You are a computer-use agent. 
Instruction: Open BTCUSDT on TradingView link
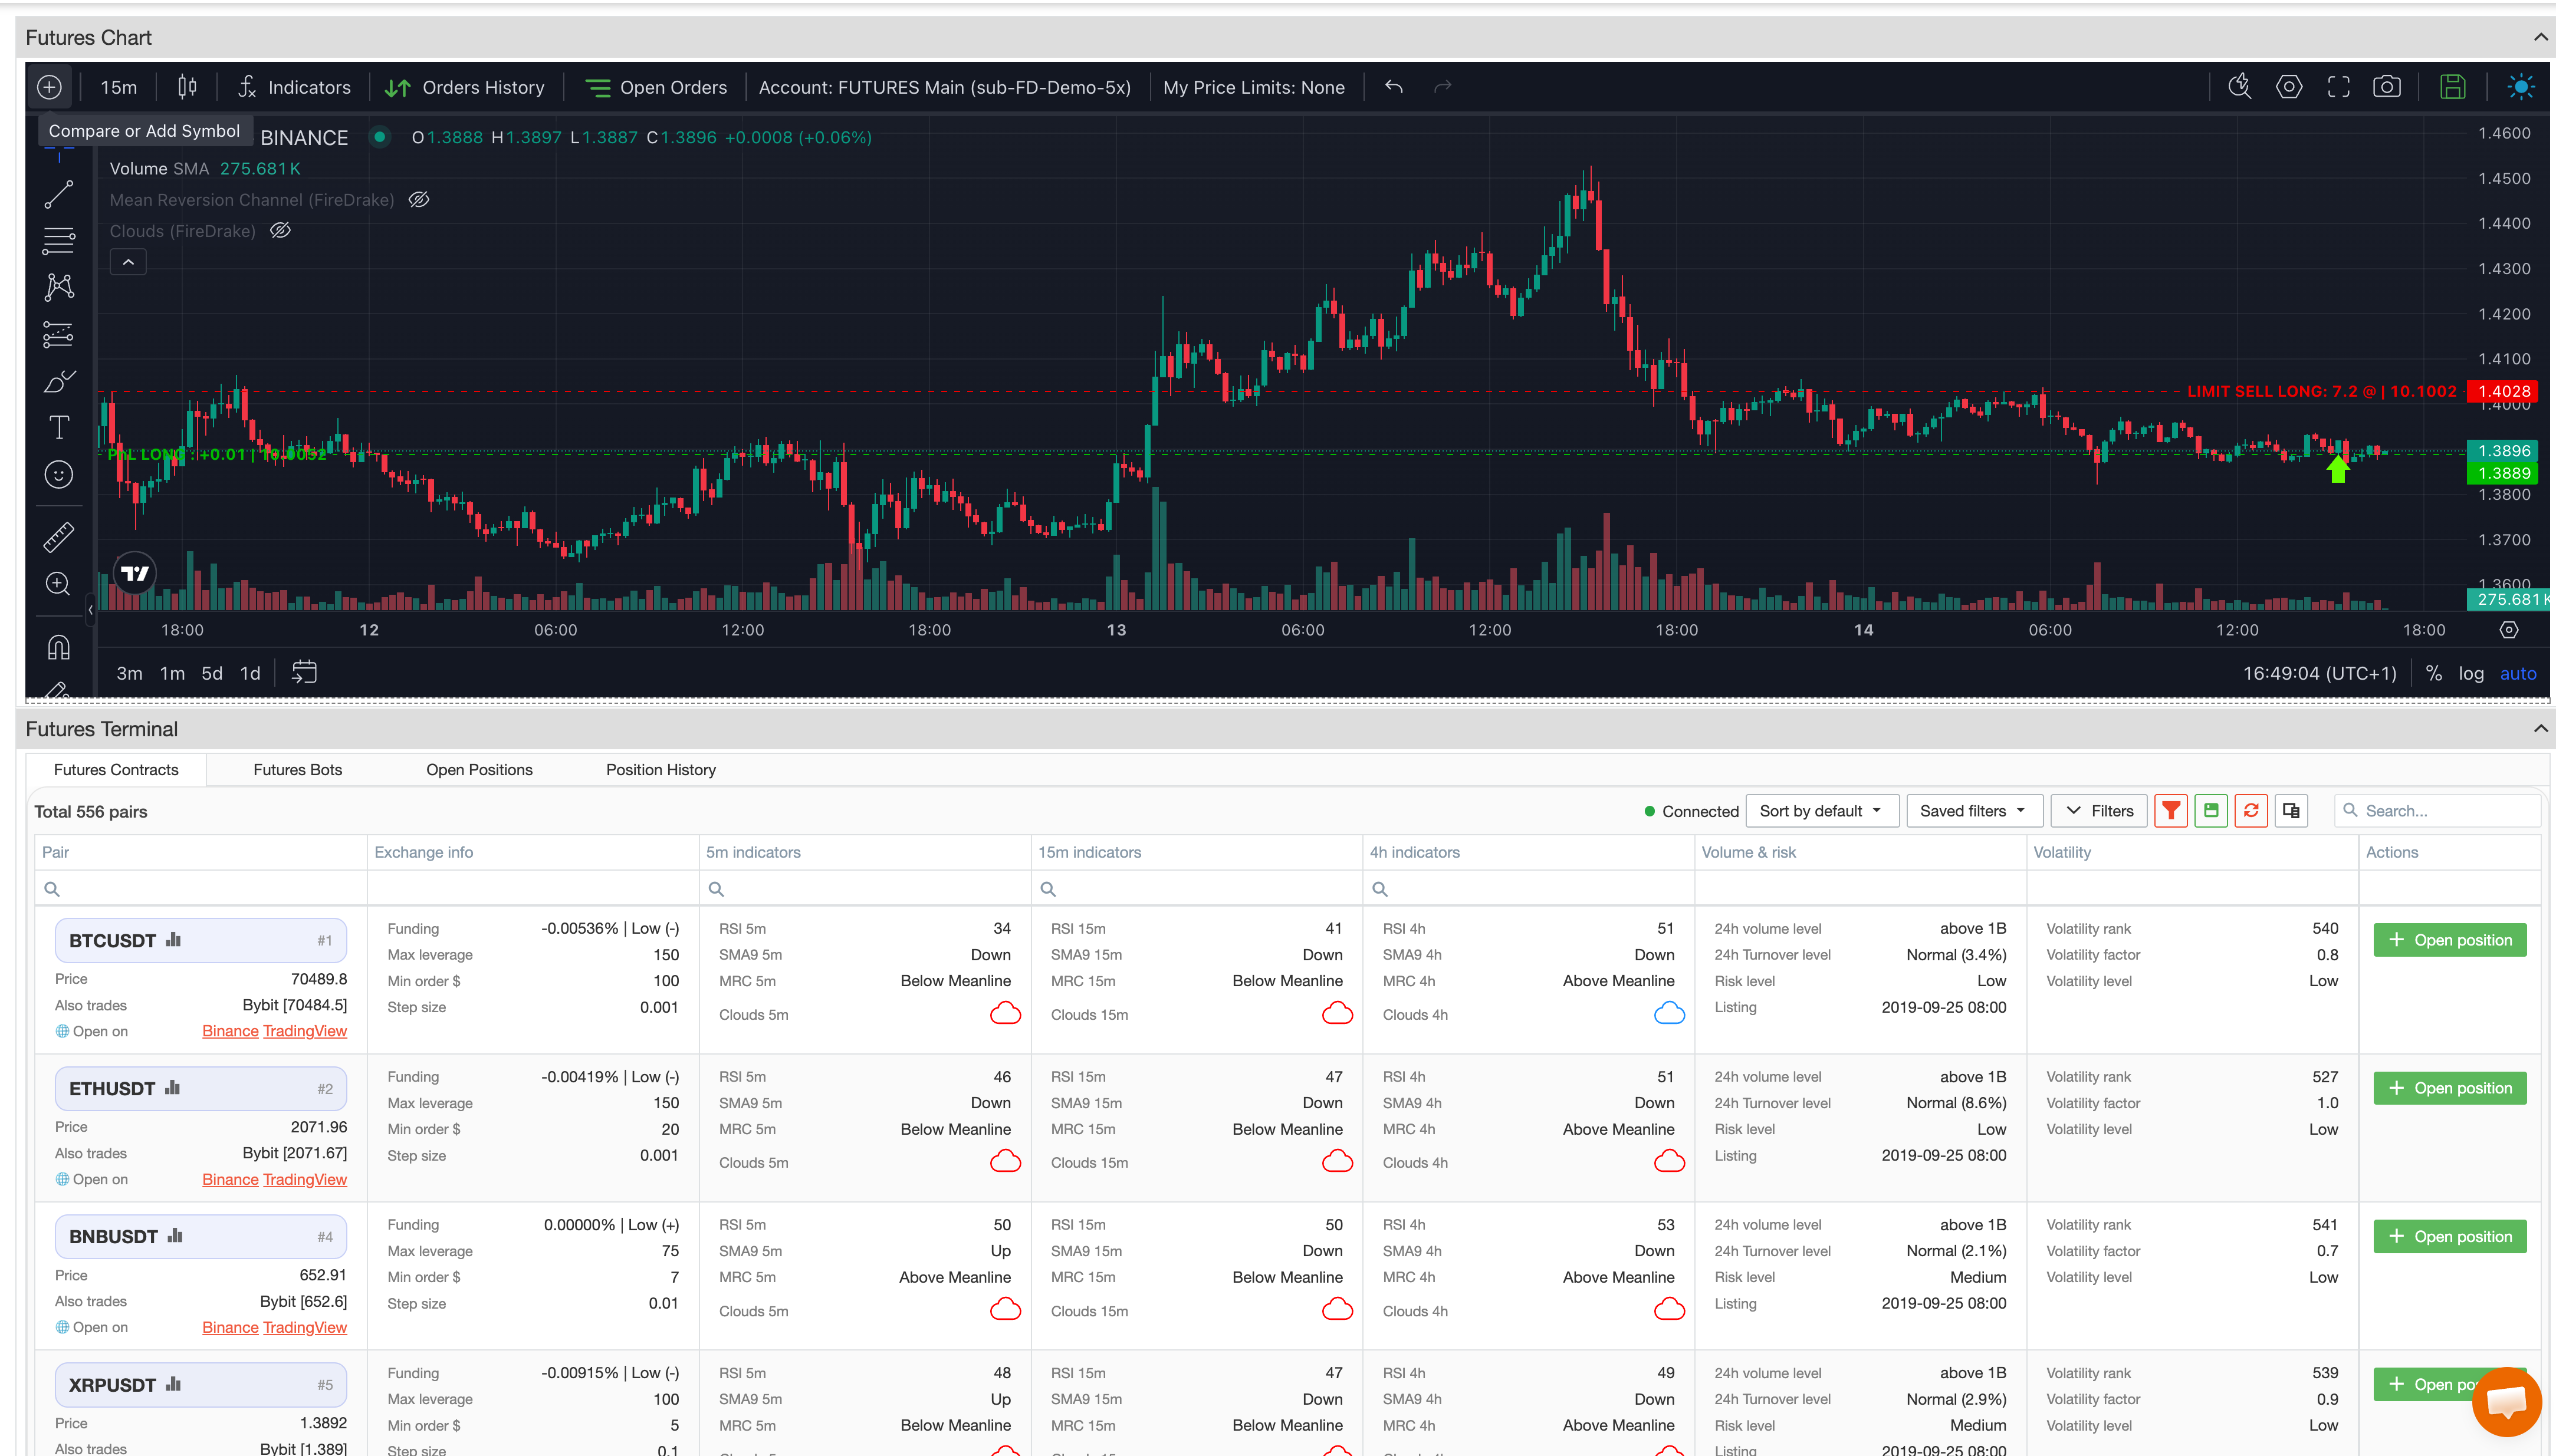(305, 1031)
